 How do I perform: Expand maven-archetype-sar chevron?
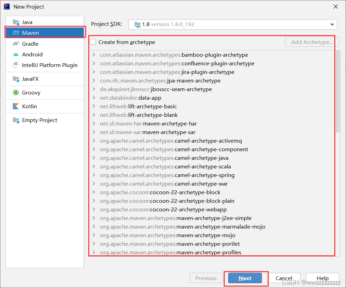(x=94, y=132)
